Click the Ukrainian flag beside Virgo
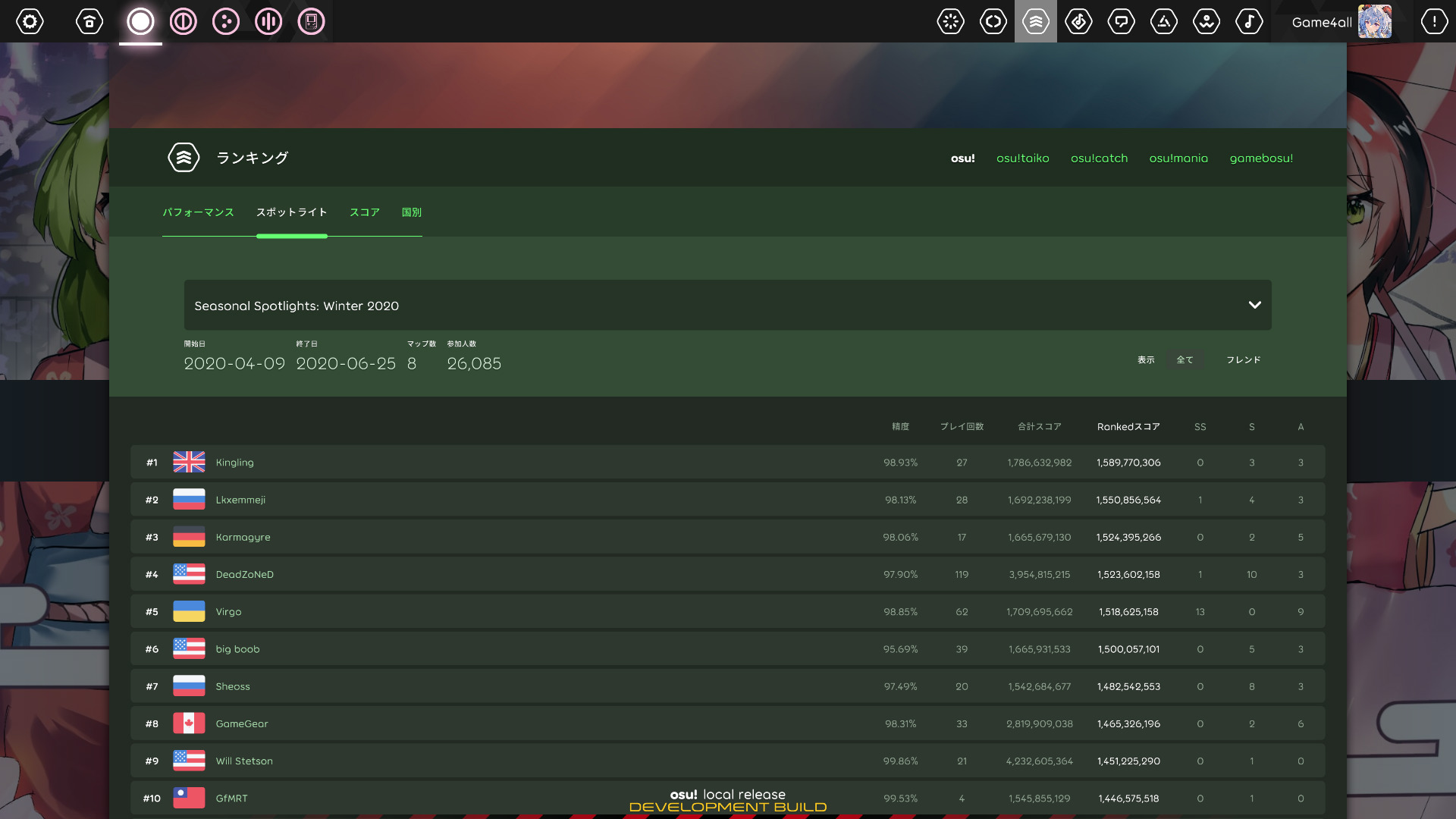1456x819 pixels. click(189, 611)
